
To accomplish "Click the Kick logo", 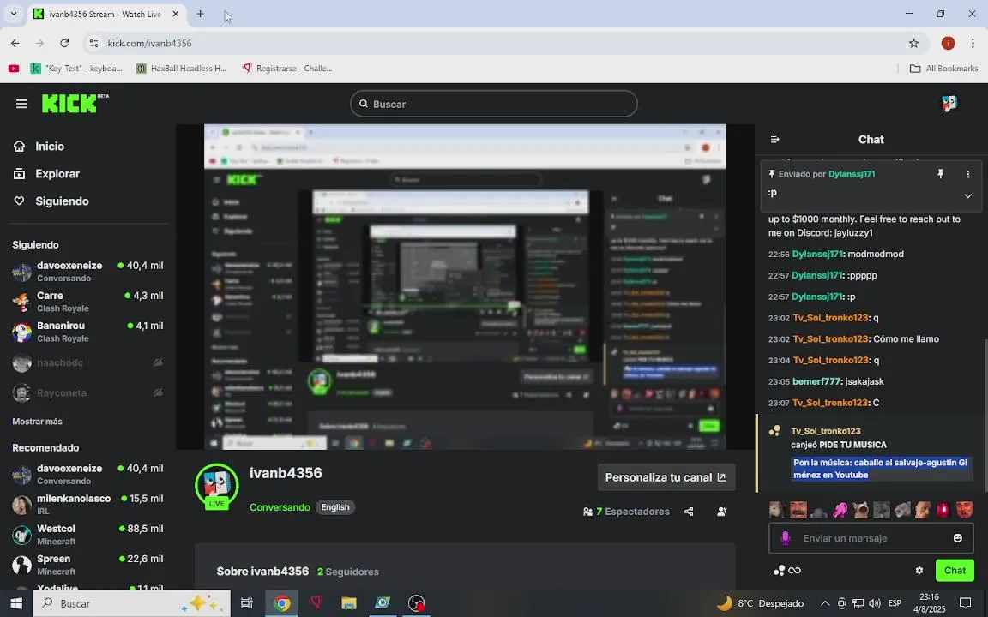I will [75, 103].
